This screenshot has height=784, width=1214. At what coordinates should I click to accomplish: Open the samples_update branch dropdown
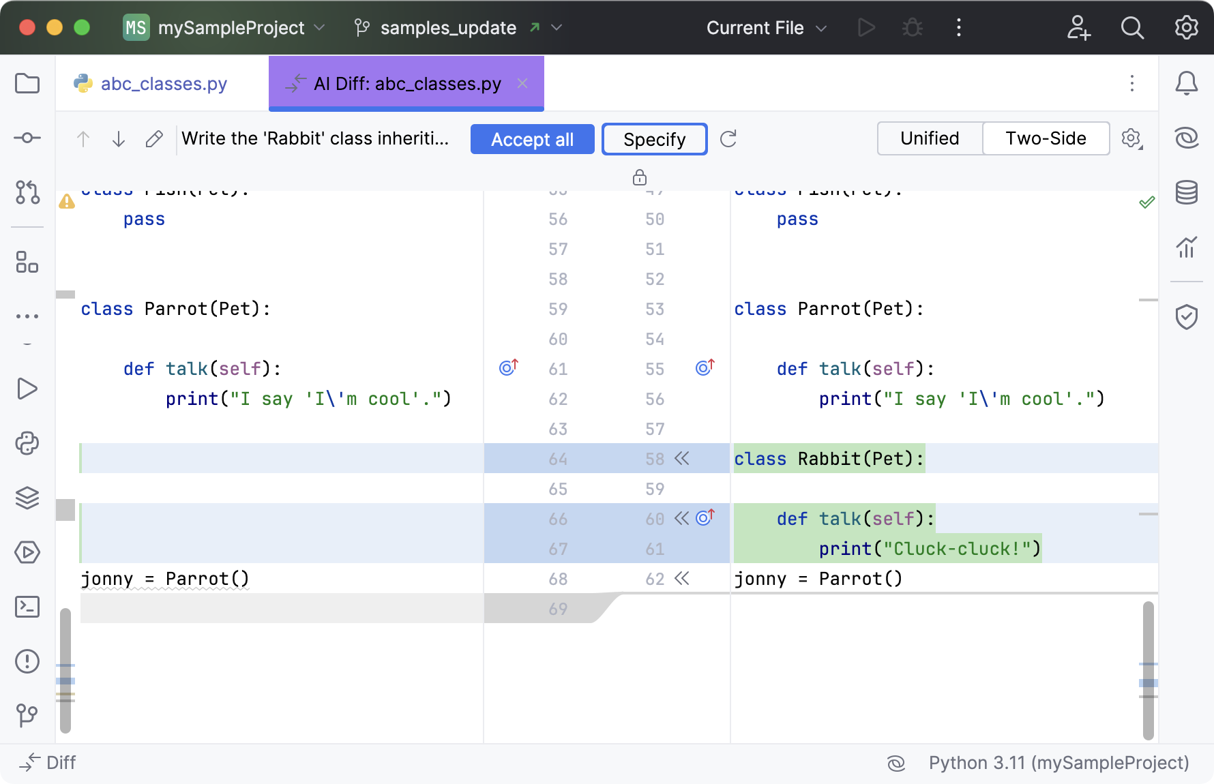pos(458,27)
